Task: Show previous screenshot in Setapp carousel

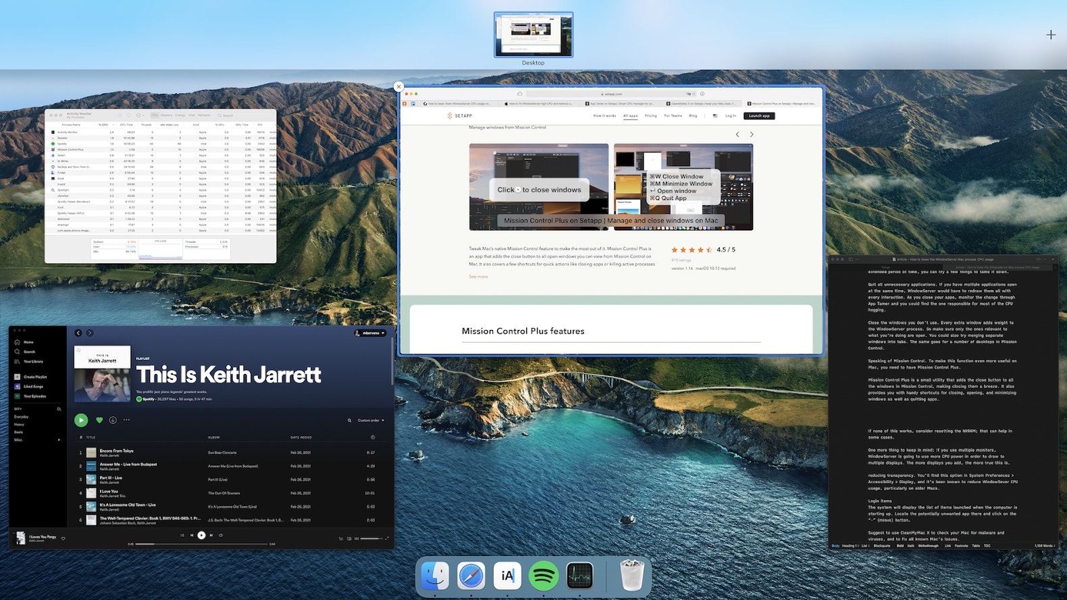Action: pyautogui.click(x=737, y=134)
